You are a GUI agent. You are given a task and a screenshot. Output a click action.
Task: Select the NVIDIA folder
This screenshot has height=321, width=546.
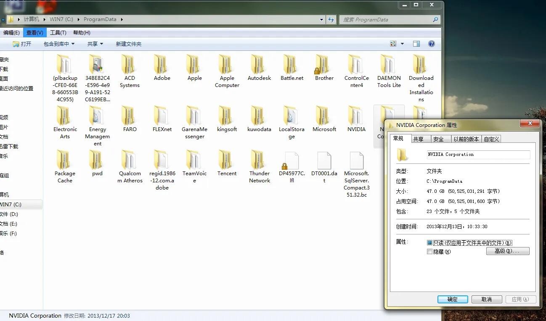pos(356,118)
